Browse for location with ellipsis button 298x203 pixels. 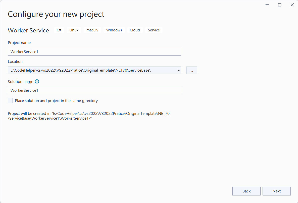click(x=191, y=70)
